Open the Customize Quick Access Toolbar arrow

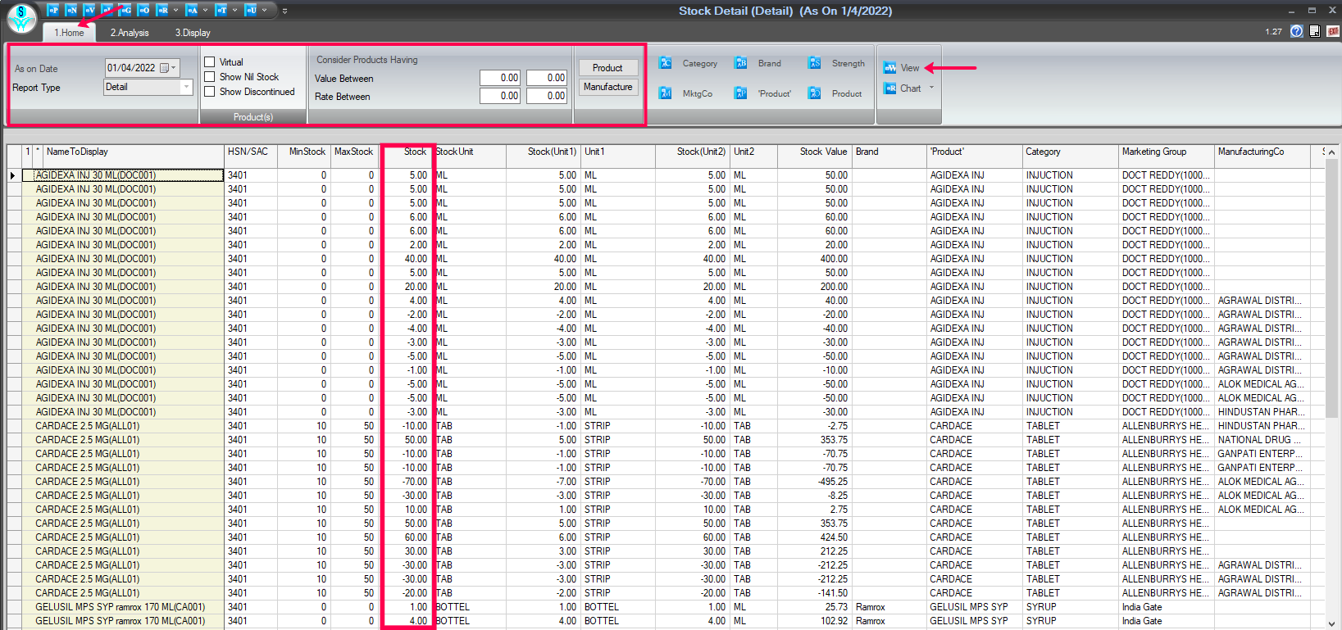pos(284,11)
